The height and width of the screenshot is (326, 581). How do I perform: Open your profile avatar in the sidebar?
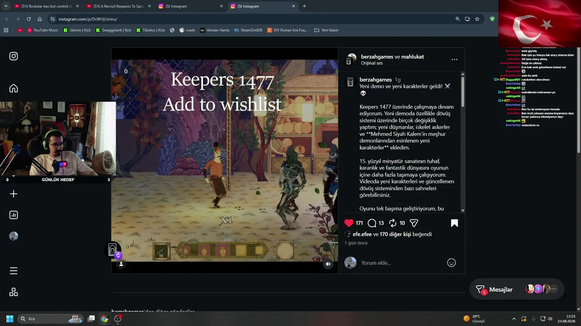14,236
